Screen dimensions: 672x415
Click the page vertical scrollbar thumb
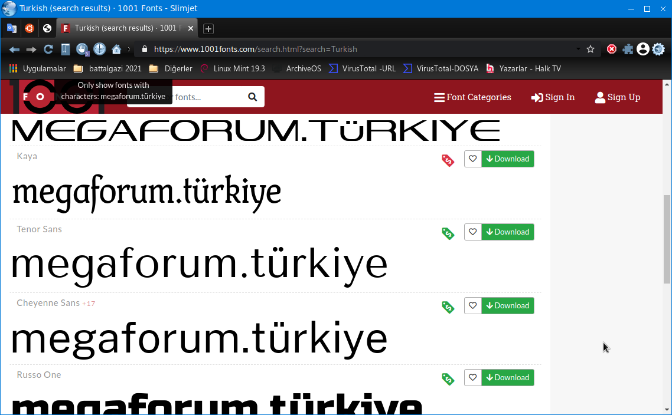point(667,239)
